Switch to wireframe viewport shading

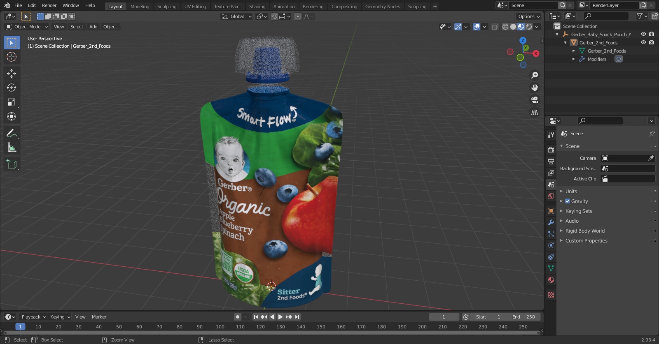point(505,27)
